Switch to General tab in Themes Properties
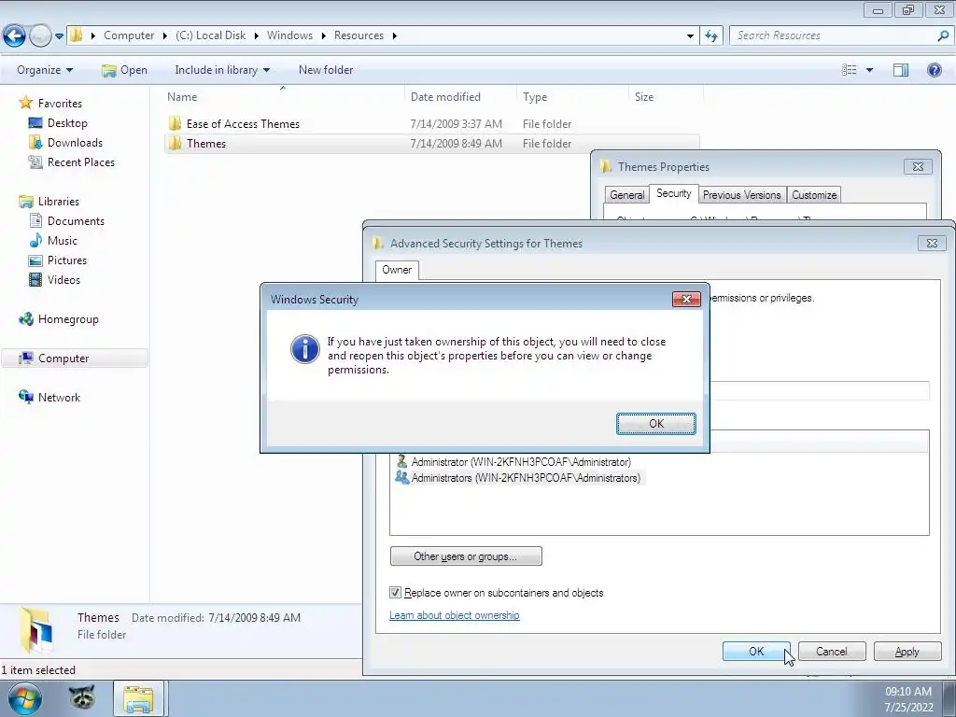 tap(626, 195)
